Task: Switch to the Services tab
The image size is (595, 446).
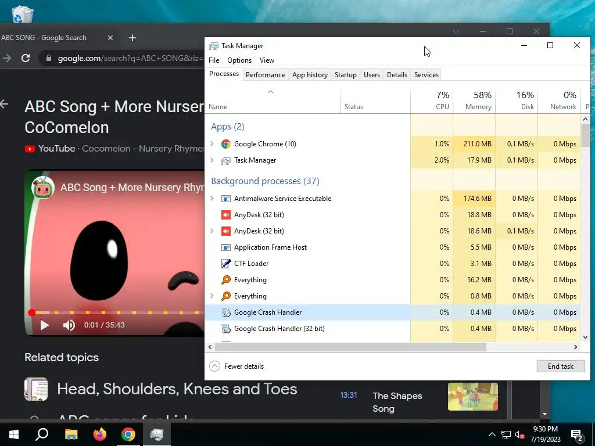Action: point(426,75)
